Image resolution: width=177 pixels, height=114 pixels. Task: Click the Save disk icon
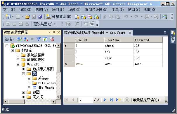pos(34,17)
